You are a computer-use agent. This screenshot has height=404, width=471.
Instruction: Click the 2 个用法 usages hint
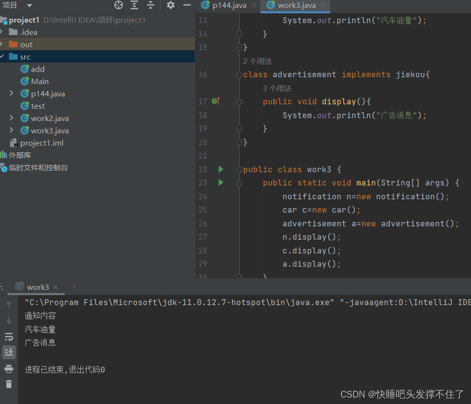click(257, 62)
